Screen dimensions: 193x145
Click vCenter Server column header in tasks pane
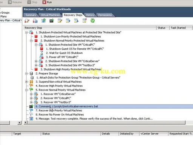coord(154,134)
